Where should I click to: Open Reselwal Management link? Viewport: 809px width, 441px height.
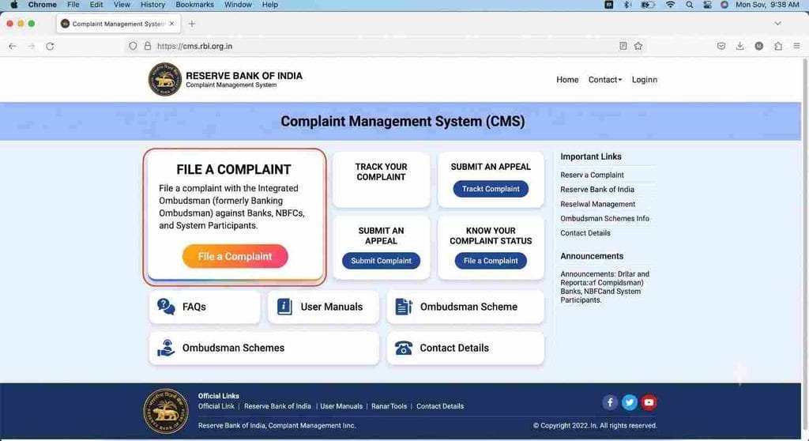click(x=597, y=204)
